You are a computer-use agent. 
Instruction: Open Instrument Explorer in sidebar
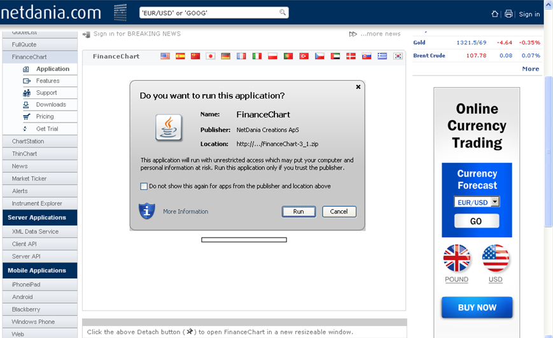point(40,203)
